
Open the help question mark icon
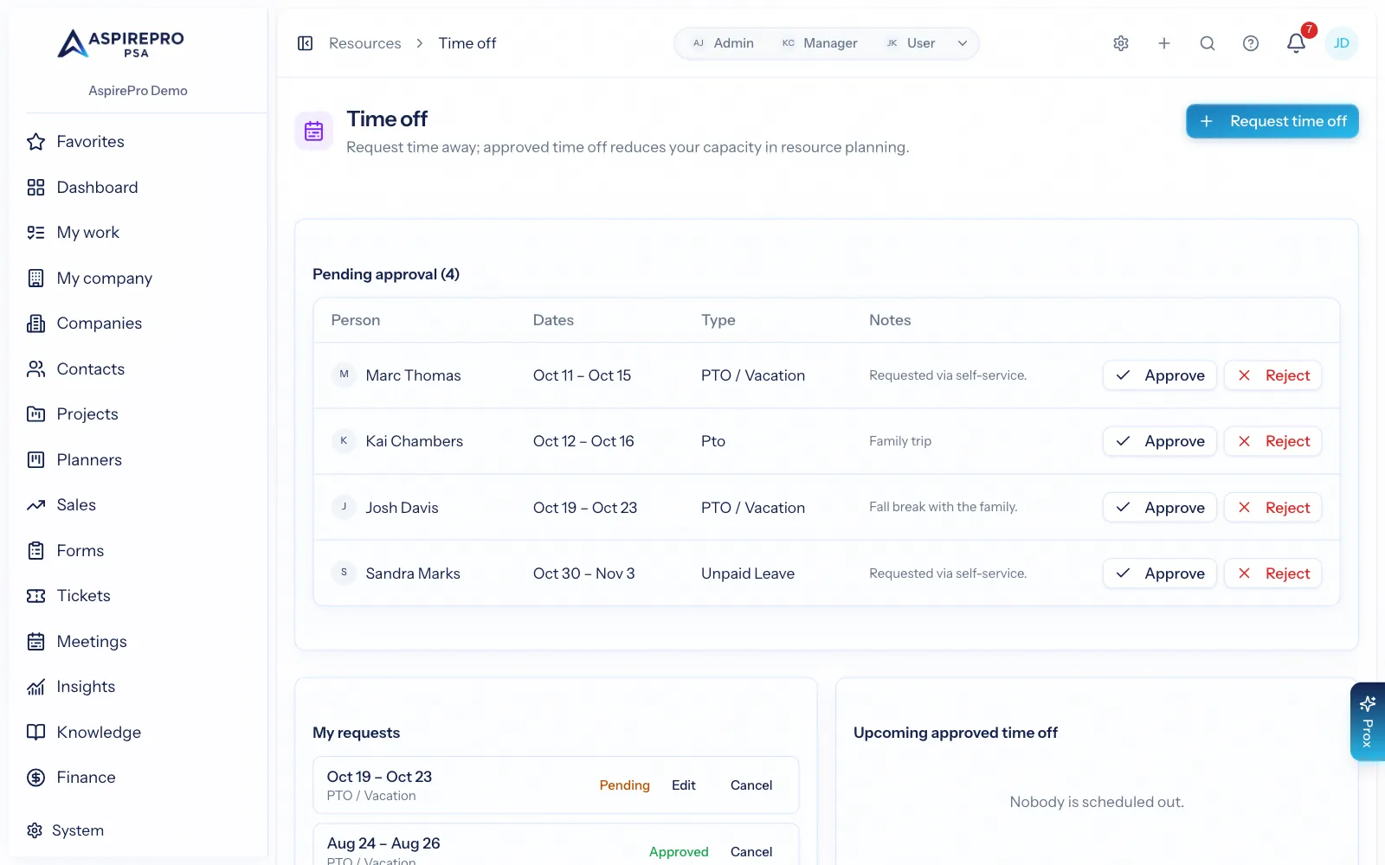(x=1251, y=43)
